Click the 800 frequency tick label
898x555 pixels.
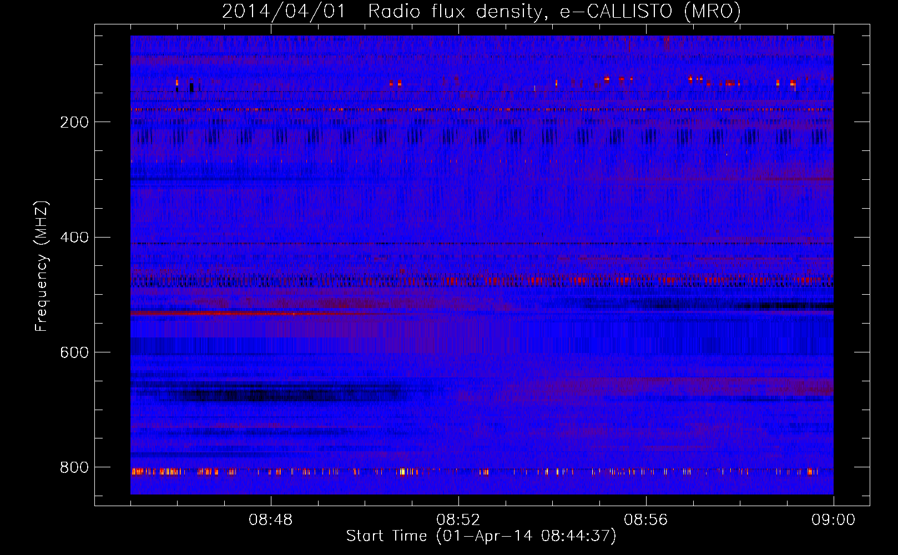[74, 468]
